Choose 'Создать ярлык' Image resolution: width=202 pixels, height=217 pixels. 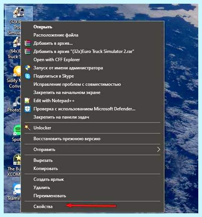(x=49, y=179)
